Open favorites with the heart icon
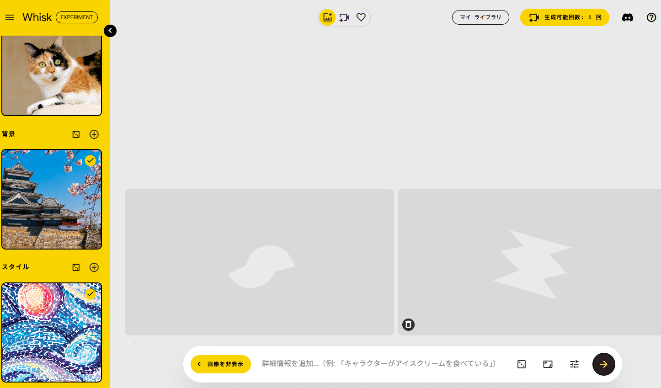The width and height of the screenshot is (661, 388). tap(361, 17)
